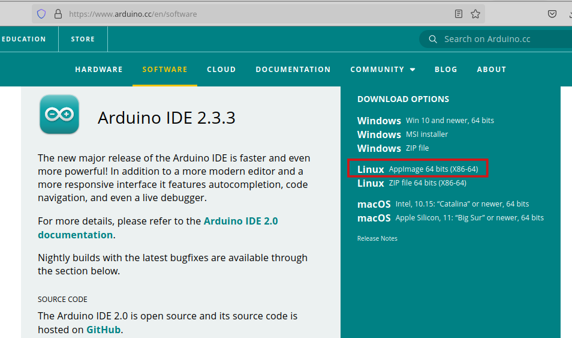Toggle reader view icon in address bar
Screen dimensions: 572x338
click(x=459, y=14)
